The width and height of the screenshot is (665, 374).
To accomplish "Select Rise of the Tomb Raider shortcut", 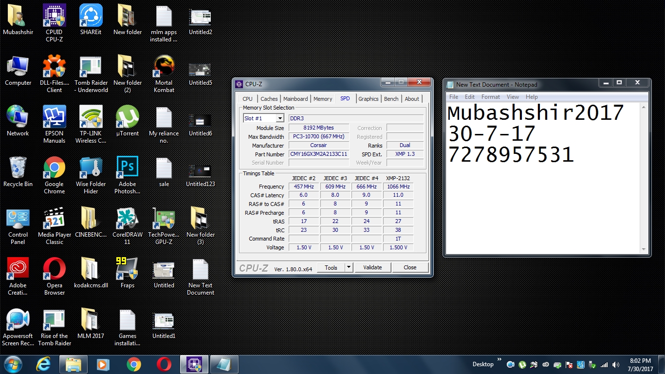I will click(55, 327).
